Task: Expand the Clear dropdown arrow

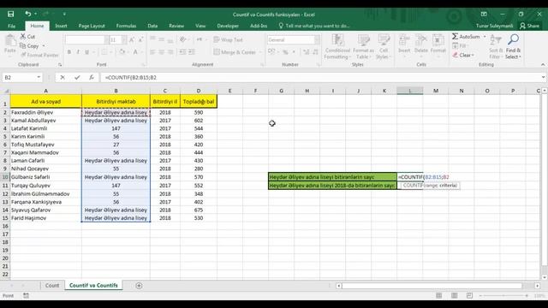Action: coord(473,55)
